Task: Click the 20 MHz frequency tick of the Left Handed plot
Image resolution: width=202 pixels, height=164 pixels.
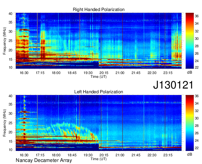Action: [x=11, y=132]
